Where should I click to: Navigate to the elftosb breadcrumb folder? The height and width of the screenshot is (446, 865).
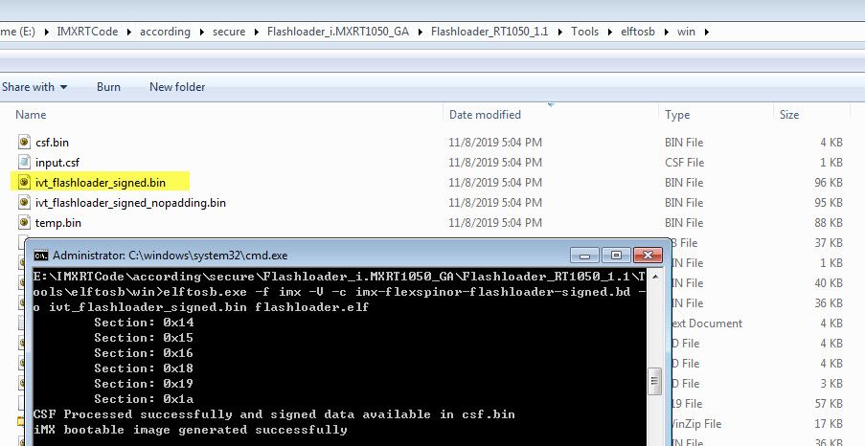click(638, 32)
